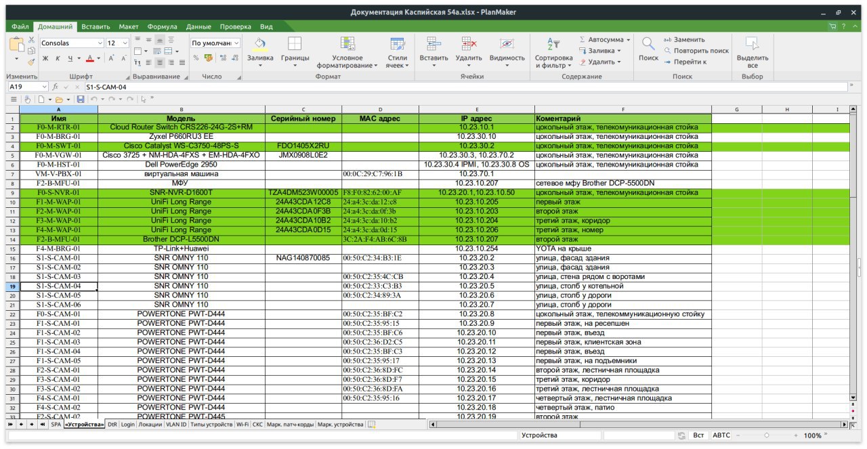Click the new document icon in quick toolbar
Screen dimensions: 867x449
(41, 99)
